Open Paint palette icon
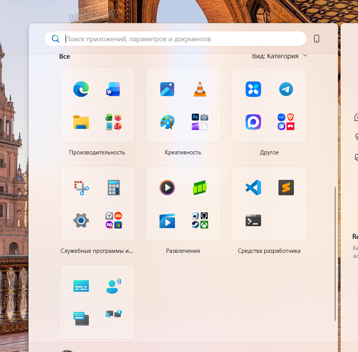Screen dimensions: 358x352 [167, 122]
